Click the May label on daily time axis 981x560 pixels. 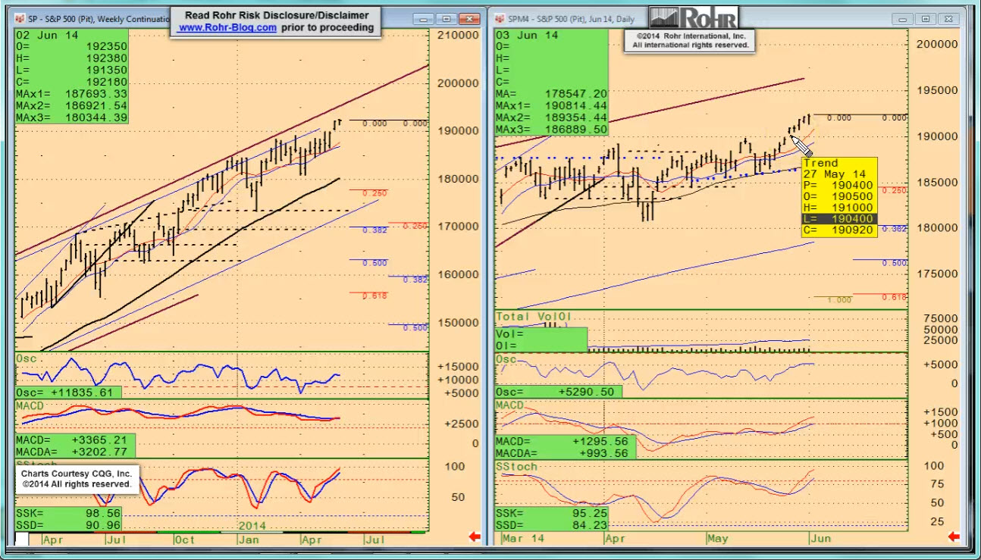717,539
